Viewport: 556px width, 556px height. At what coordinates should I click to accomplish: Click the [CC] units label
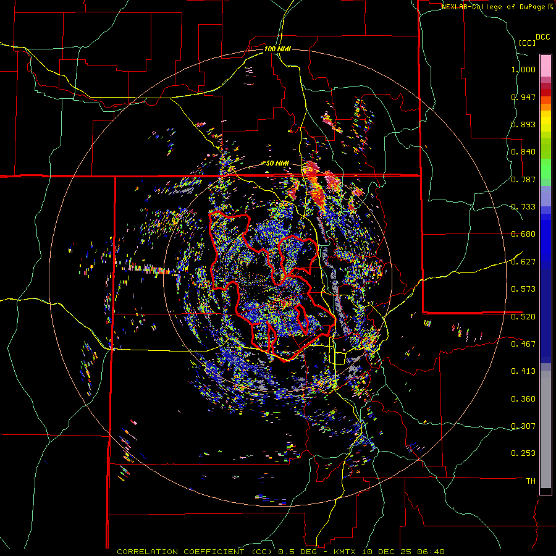(x=528, y=43)
